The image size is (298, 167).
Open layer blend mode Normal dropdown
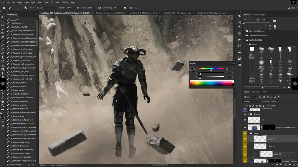coord(253,101)
